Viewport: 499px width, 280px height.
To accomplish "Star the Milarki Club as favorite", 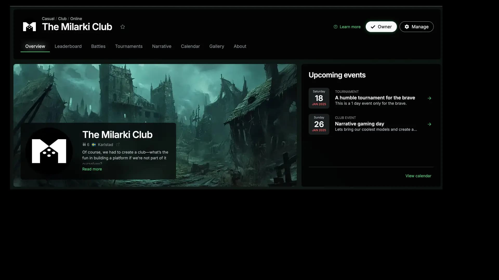I will tap(122, 27).
